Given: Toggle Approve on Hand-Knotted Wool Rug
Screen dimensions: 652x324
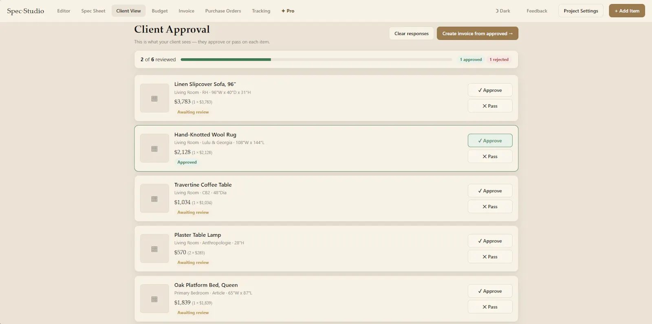Looking at the screenshot, I should (490, 141).
